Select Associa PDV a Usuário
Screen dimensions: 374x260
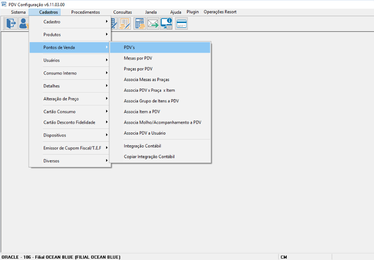coord(160,133)
